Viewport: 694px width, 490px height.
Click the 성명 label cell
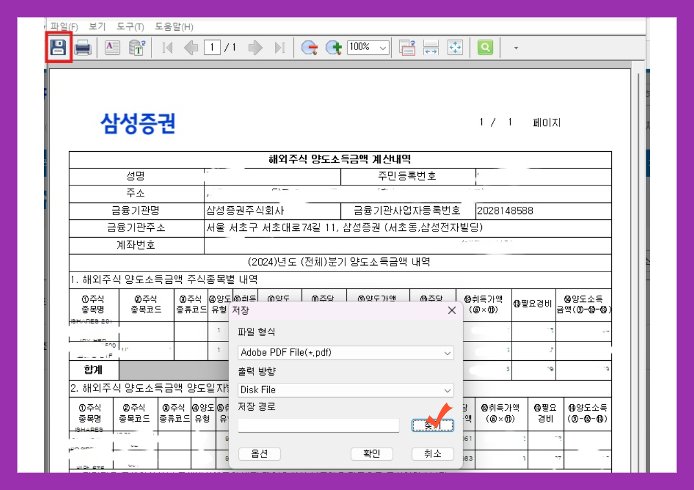click(135, 177)
